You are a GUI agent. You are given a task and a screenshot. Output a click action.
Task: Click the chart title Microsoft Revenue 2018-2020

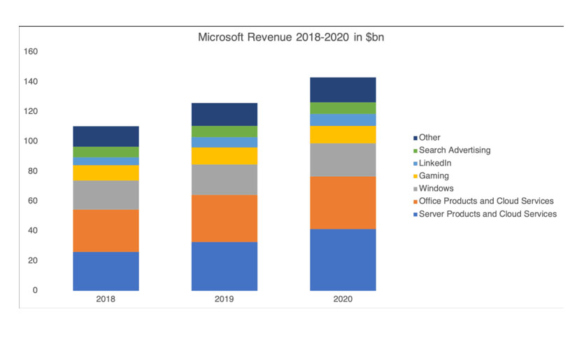(291, 37)
